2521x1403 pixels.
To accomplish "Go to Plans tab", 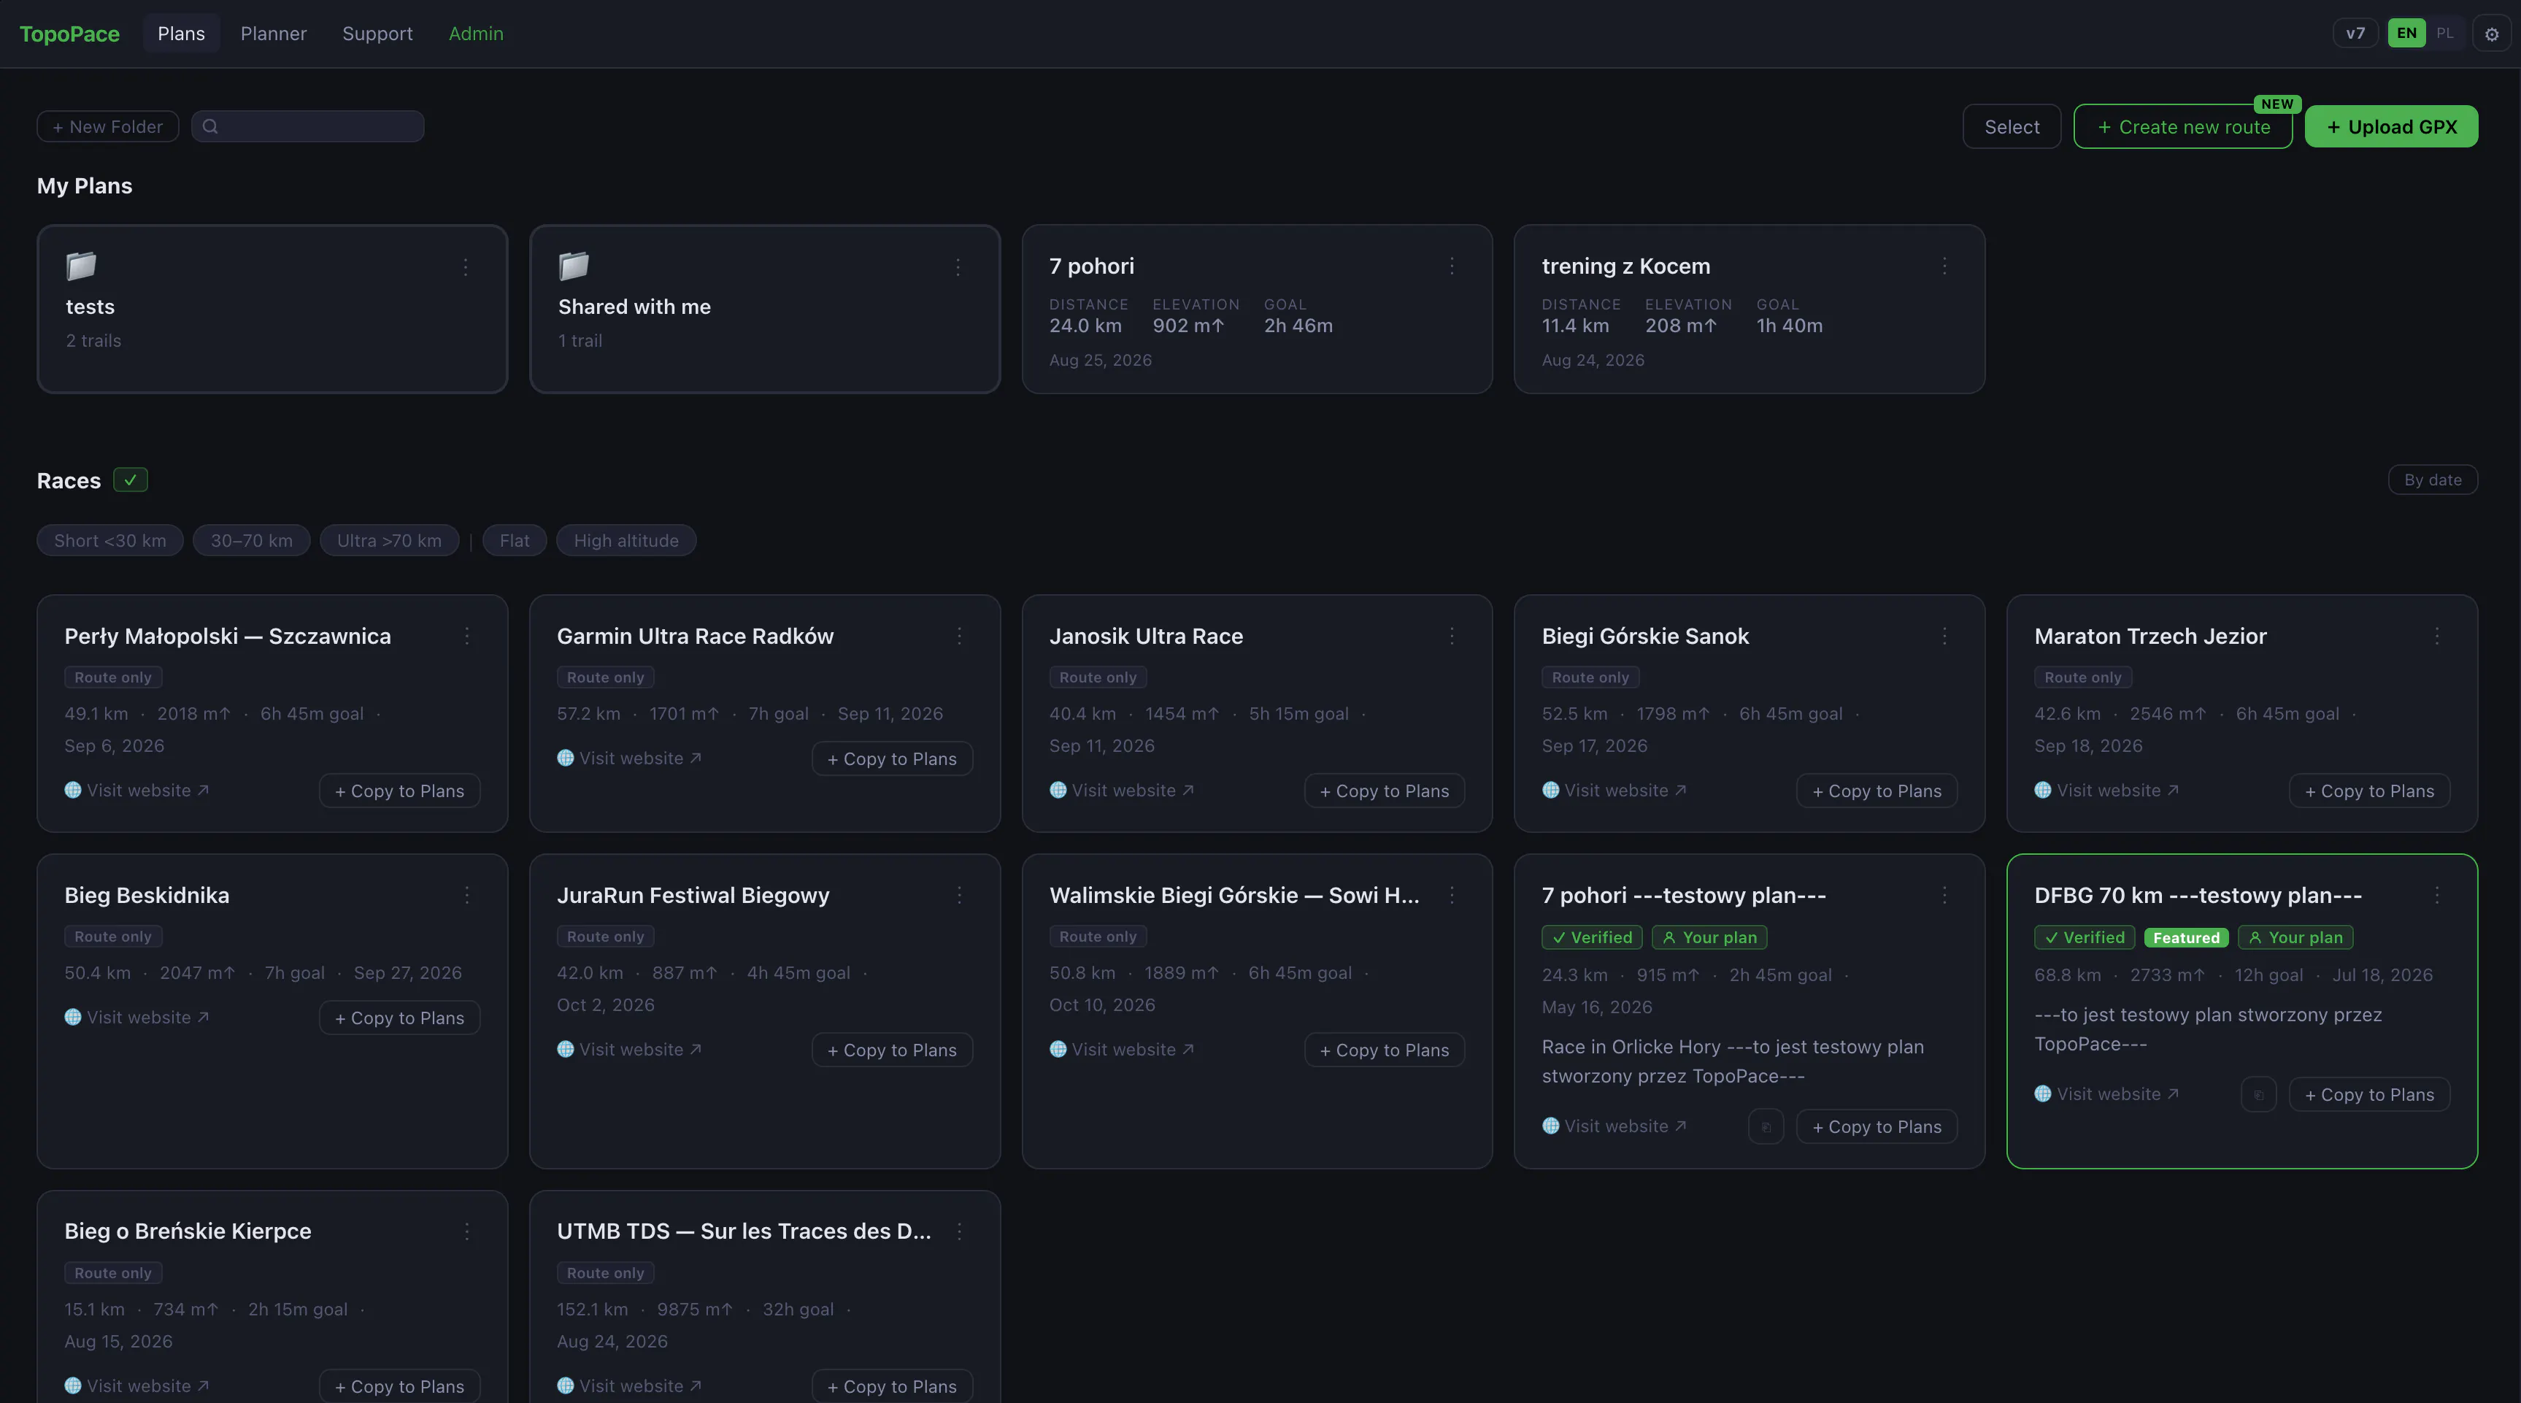I will (181, 34).
